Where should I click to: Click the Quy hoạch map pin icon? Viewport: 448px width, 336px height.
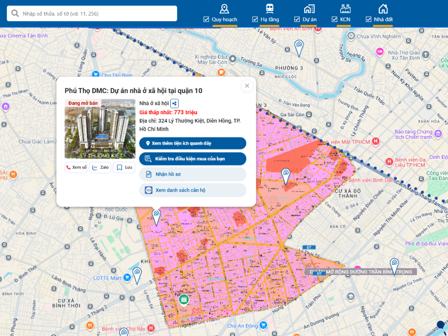point(224,9)
